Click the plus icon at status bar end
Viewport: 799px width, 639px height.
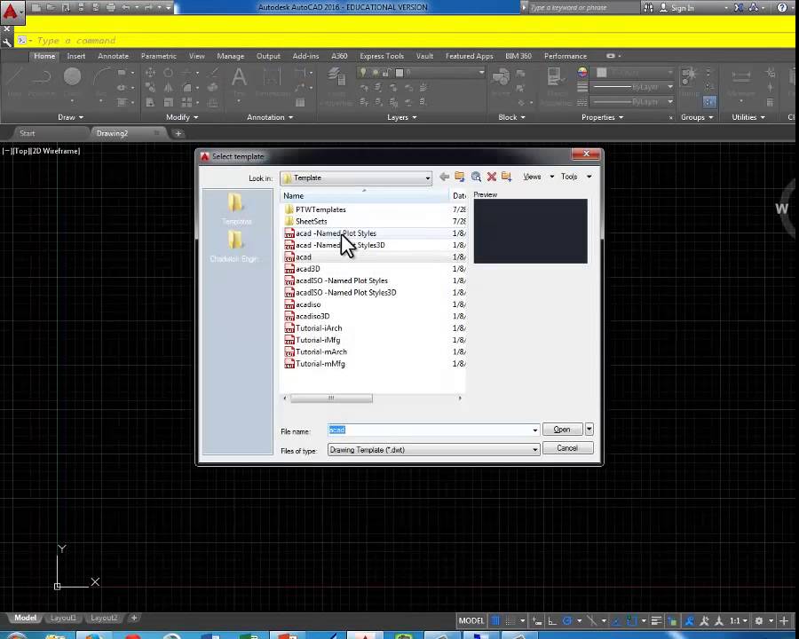coord(784,620)
